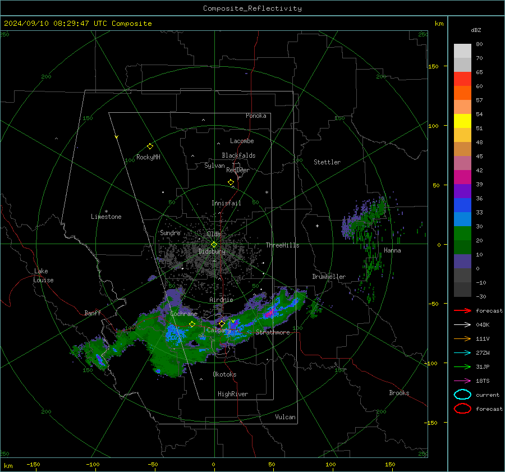Viewport: 505px width, 472px height.
Task: Click the Cochrane town label
Action: tap(183, 314)
